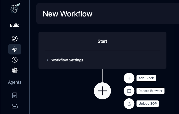Expand the Workflow Settings chevron arrow
The width and height of the screenshot is (179, 114).
(47, 60)
